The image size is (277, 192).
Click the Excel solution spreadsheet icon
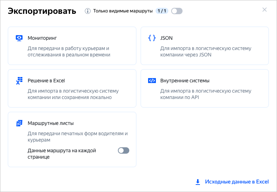tap(19, 81)
